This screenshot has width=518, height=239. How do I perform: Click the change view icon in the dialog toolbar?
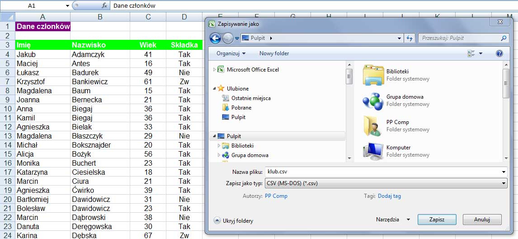tap(471, 53)
